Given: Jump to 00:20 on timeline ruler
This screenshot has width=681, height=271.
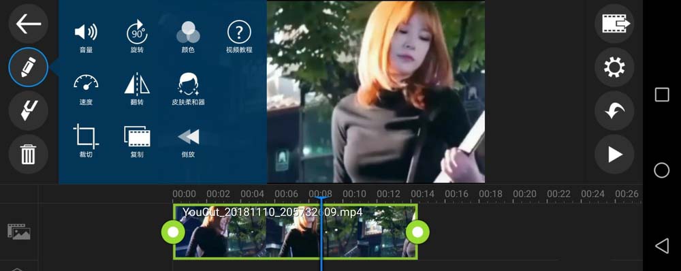Looking at the screenshot, I should (x=524, y=193).
